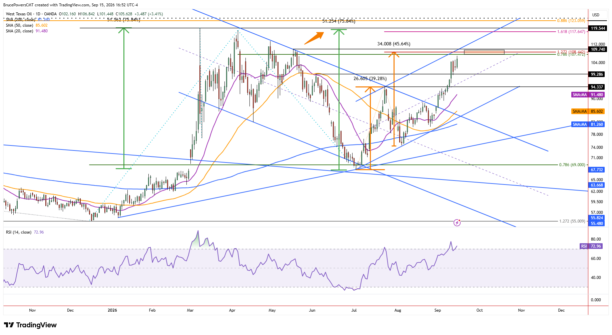Image resolution: width=612 pixels, height=335 pixels.
Task: Click the 55.824 price label
Action: 597,218
